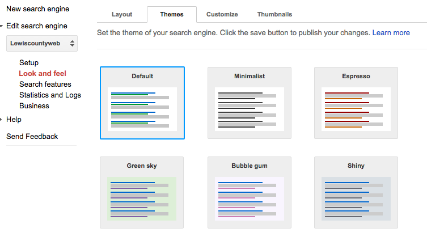The width and height of the screenshot is (427, 241).
Task: Open Statistics and Logs page
Action: [x=50, y=95]
